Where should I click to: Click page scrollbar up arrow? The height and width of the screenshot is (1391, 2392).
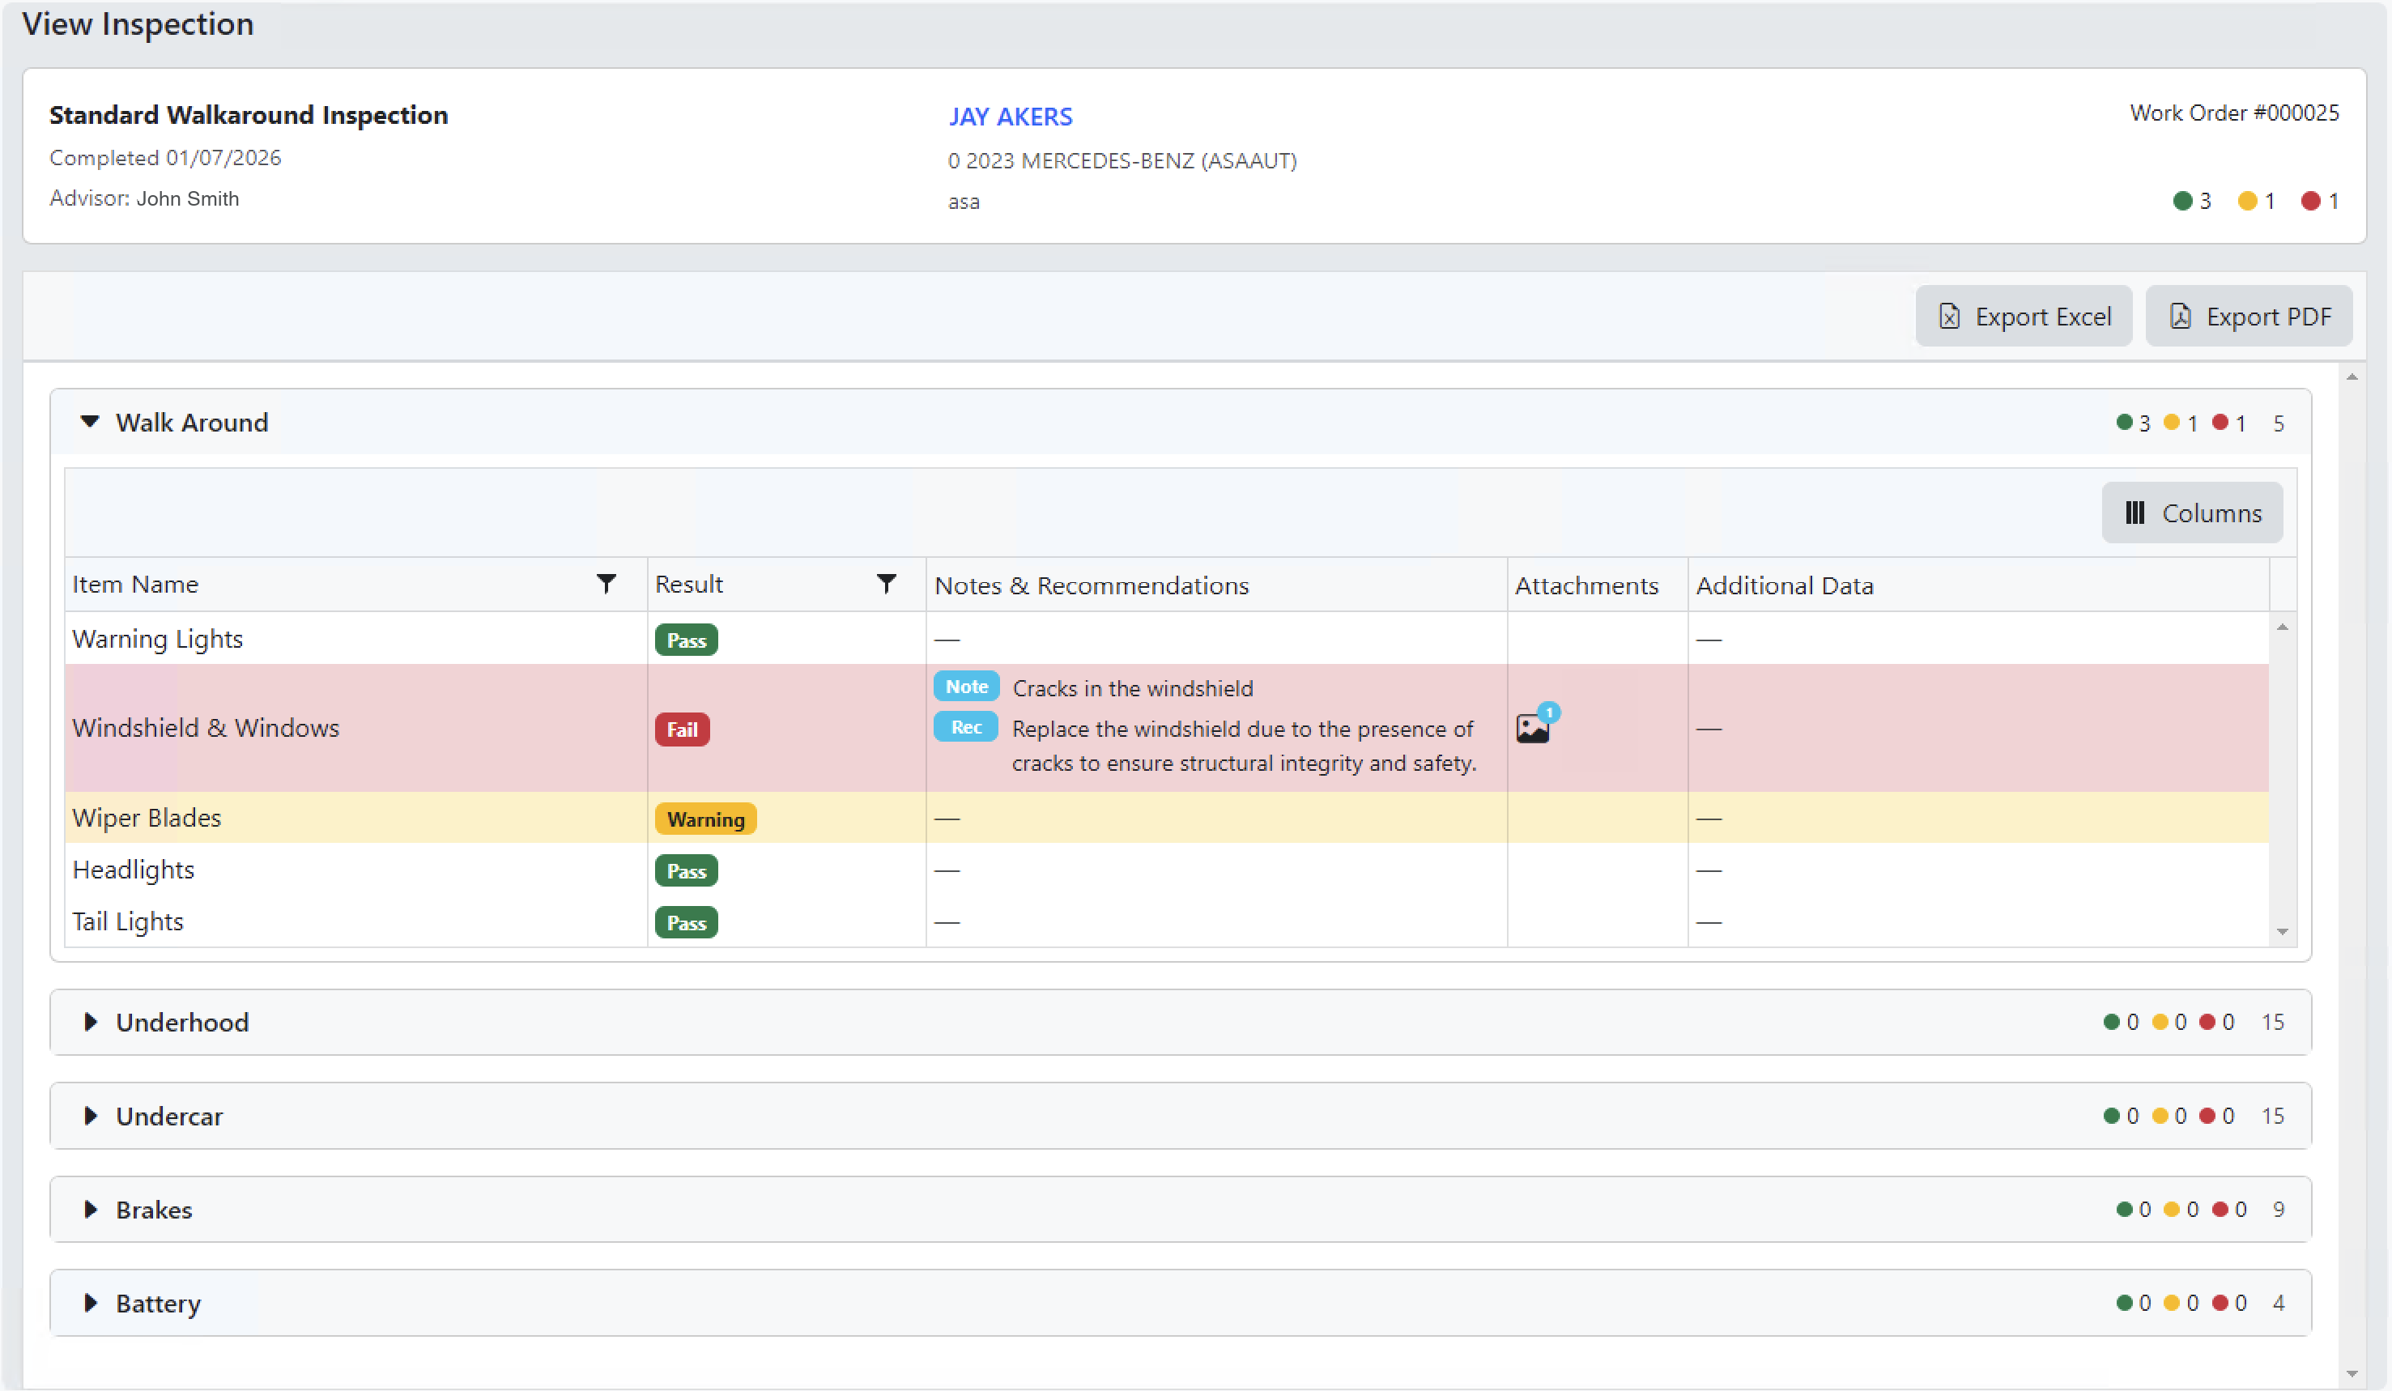[2352, 376]
